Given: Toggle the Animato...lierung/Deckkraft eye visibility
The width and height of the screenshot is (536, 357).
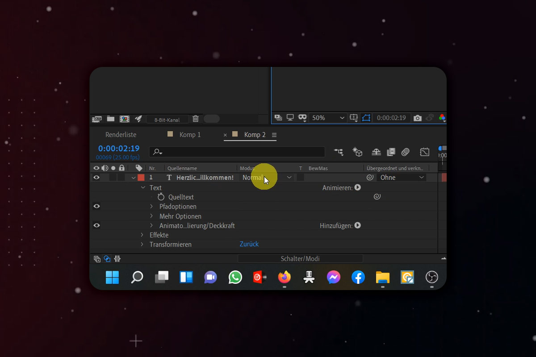Looking at the screenshot, I should click(x=96, y=225).
